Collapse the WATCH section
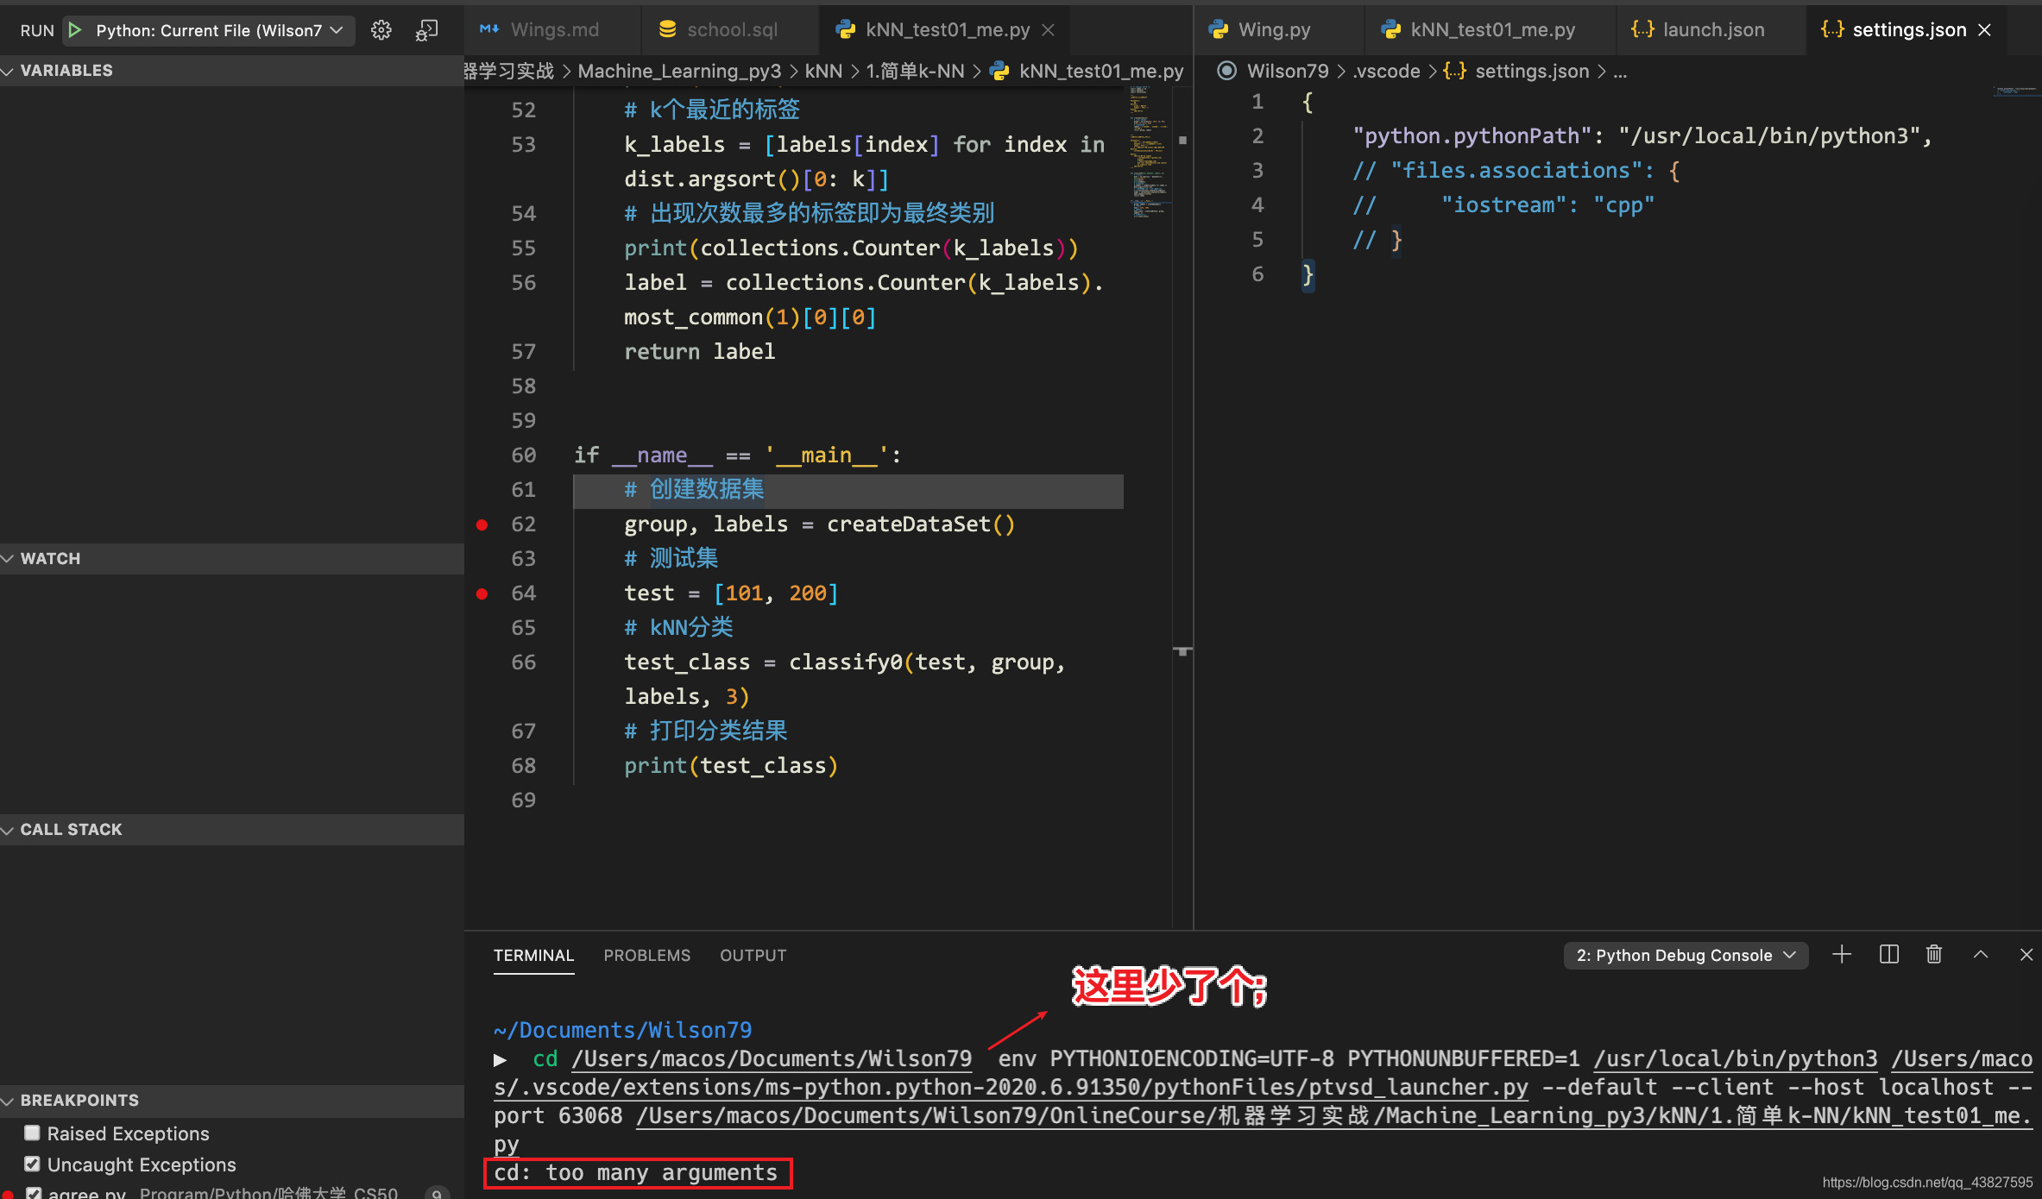The width and height of the screenshot is (2042, 1199). (x=50, y=558)
